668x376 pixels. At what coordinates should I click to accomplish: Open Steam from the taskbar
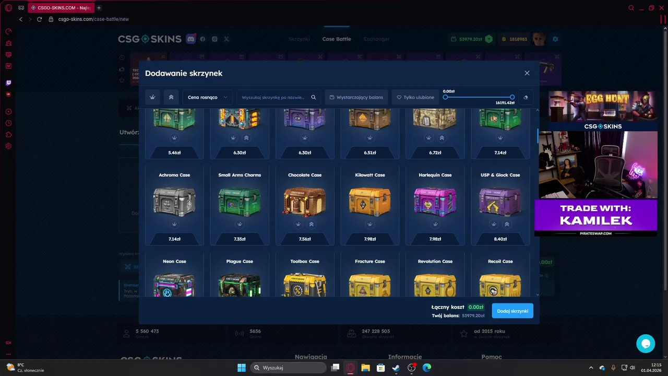point(396,368)
